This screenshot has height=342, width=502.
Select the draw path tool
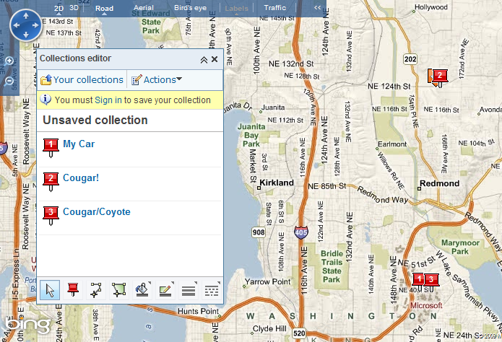[x=95, y=290]
